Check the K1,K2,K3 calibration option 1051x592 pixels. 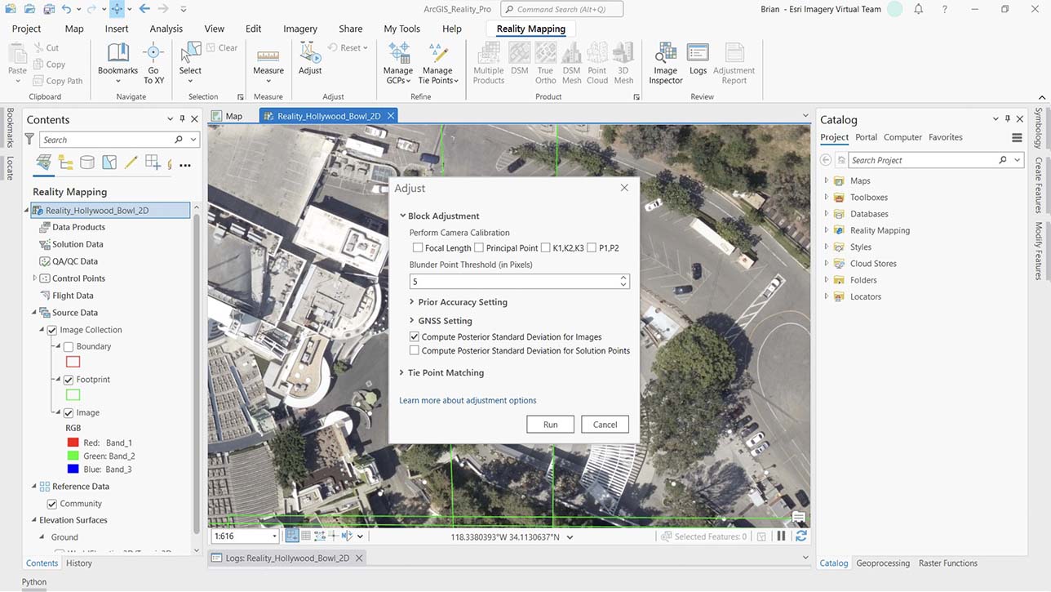pyautogui.click(x=545, y=248)
